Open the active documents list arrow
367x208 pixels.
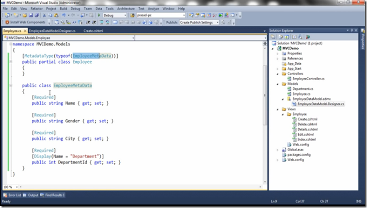click(x=265, y=31)
